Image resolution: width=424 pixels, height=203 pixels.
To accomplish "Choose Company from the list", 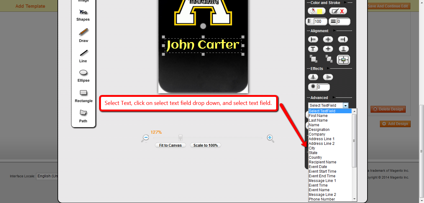I will [330, 134].
